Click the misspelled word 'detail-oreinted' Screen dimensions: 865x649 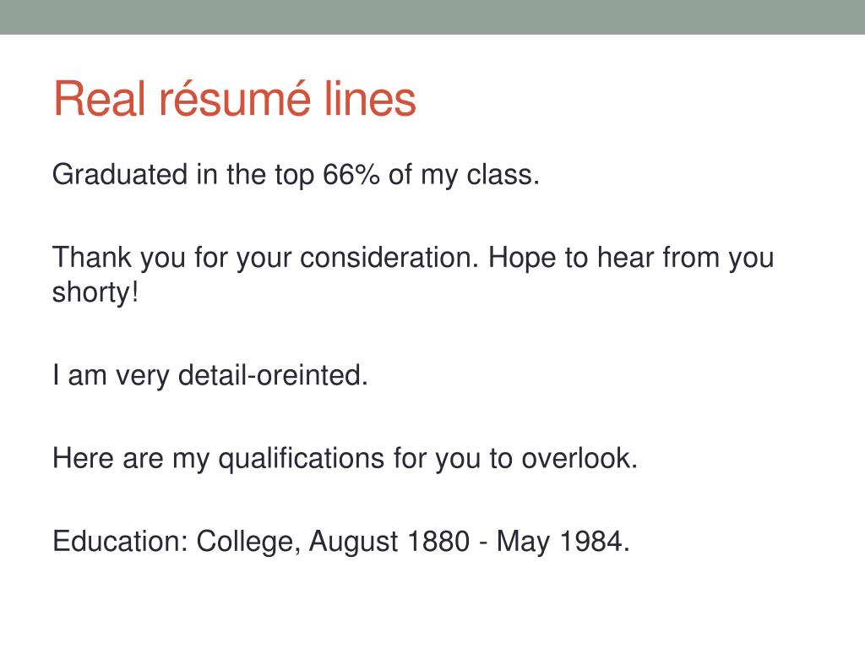click(x=273, y=376)
